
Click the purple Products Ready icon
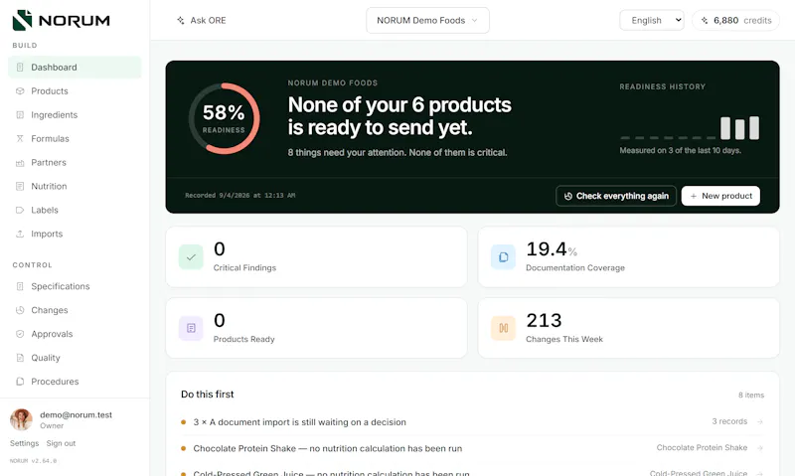pyautogui.click(x=191, y=328)
